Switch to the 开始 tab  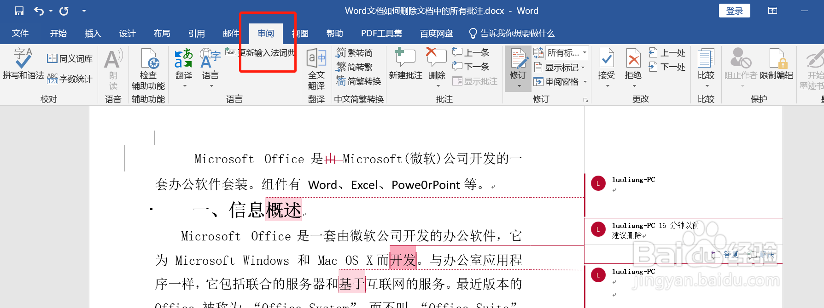pos(58,33)
